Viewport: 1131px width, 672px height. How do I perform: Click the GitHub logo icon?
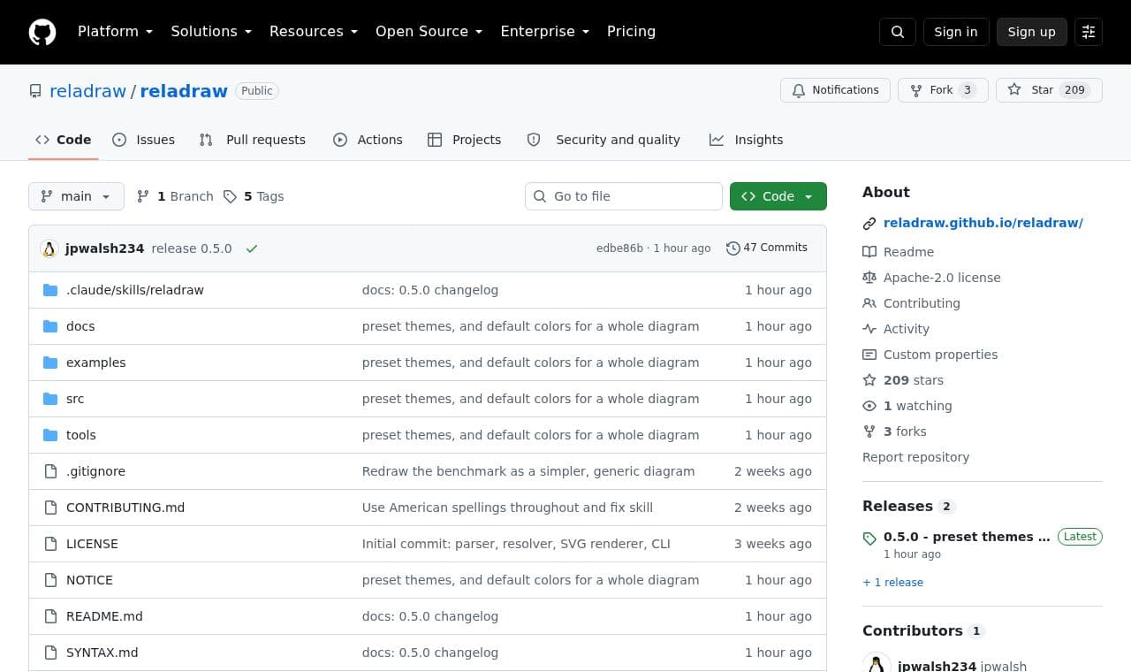pos(42,32)
